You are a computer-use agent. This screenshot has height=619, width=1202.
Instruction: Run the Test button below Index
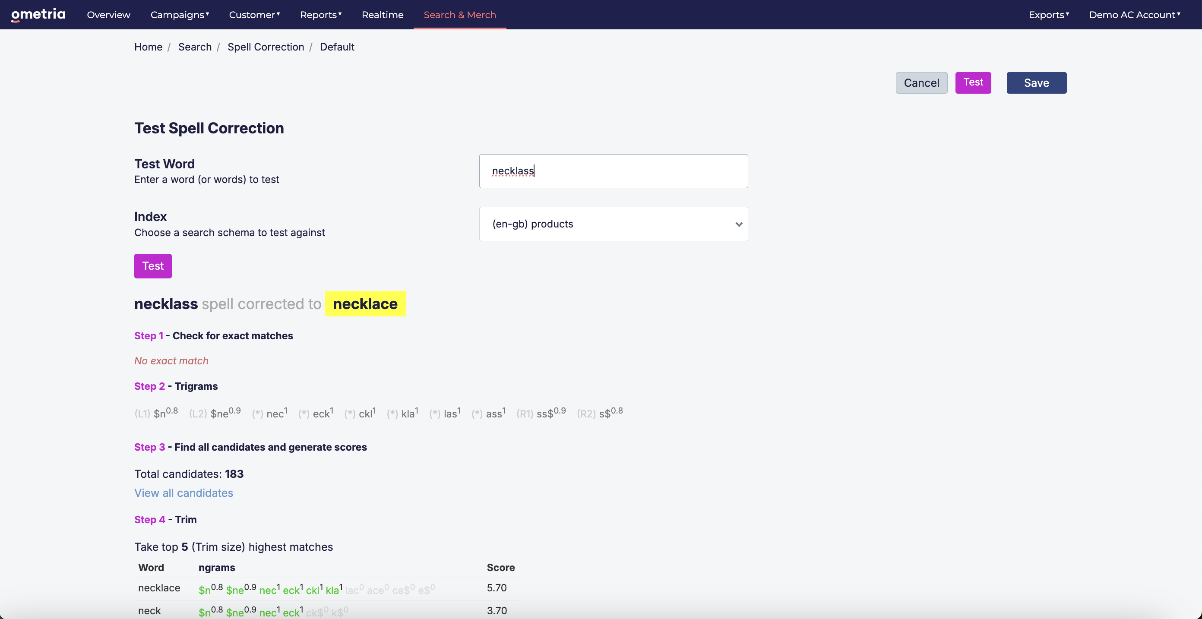(153, 266)
